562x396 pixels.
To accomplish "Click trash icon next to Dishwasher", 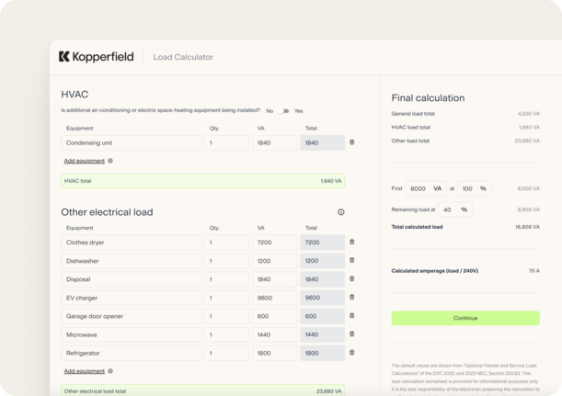I will tap(352, 261).
